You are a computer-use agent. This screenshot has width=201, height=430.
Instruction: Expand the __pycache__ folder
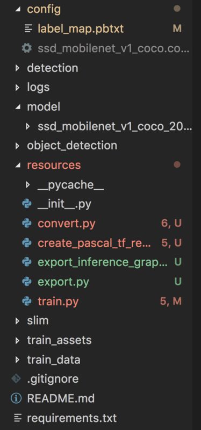click(x=27, y=185)
